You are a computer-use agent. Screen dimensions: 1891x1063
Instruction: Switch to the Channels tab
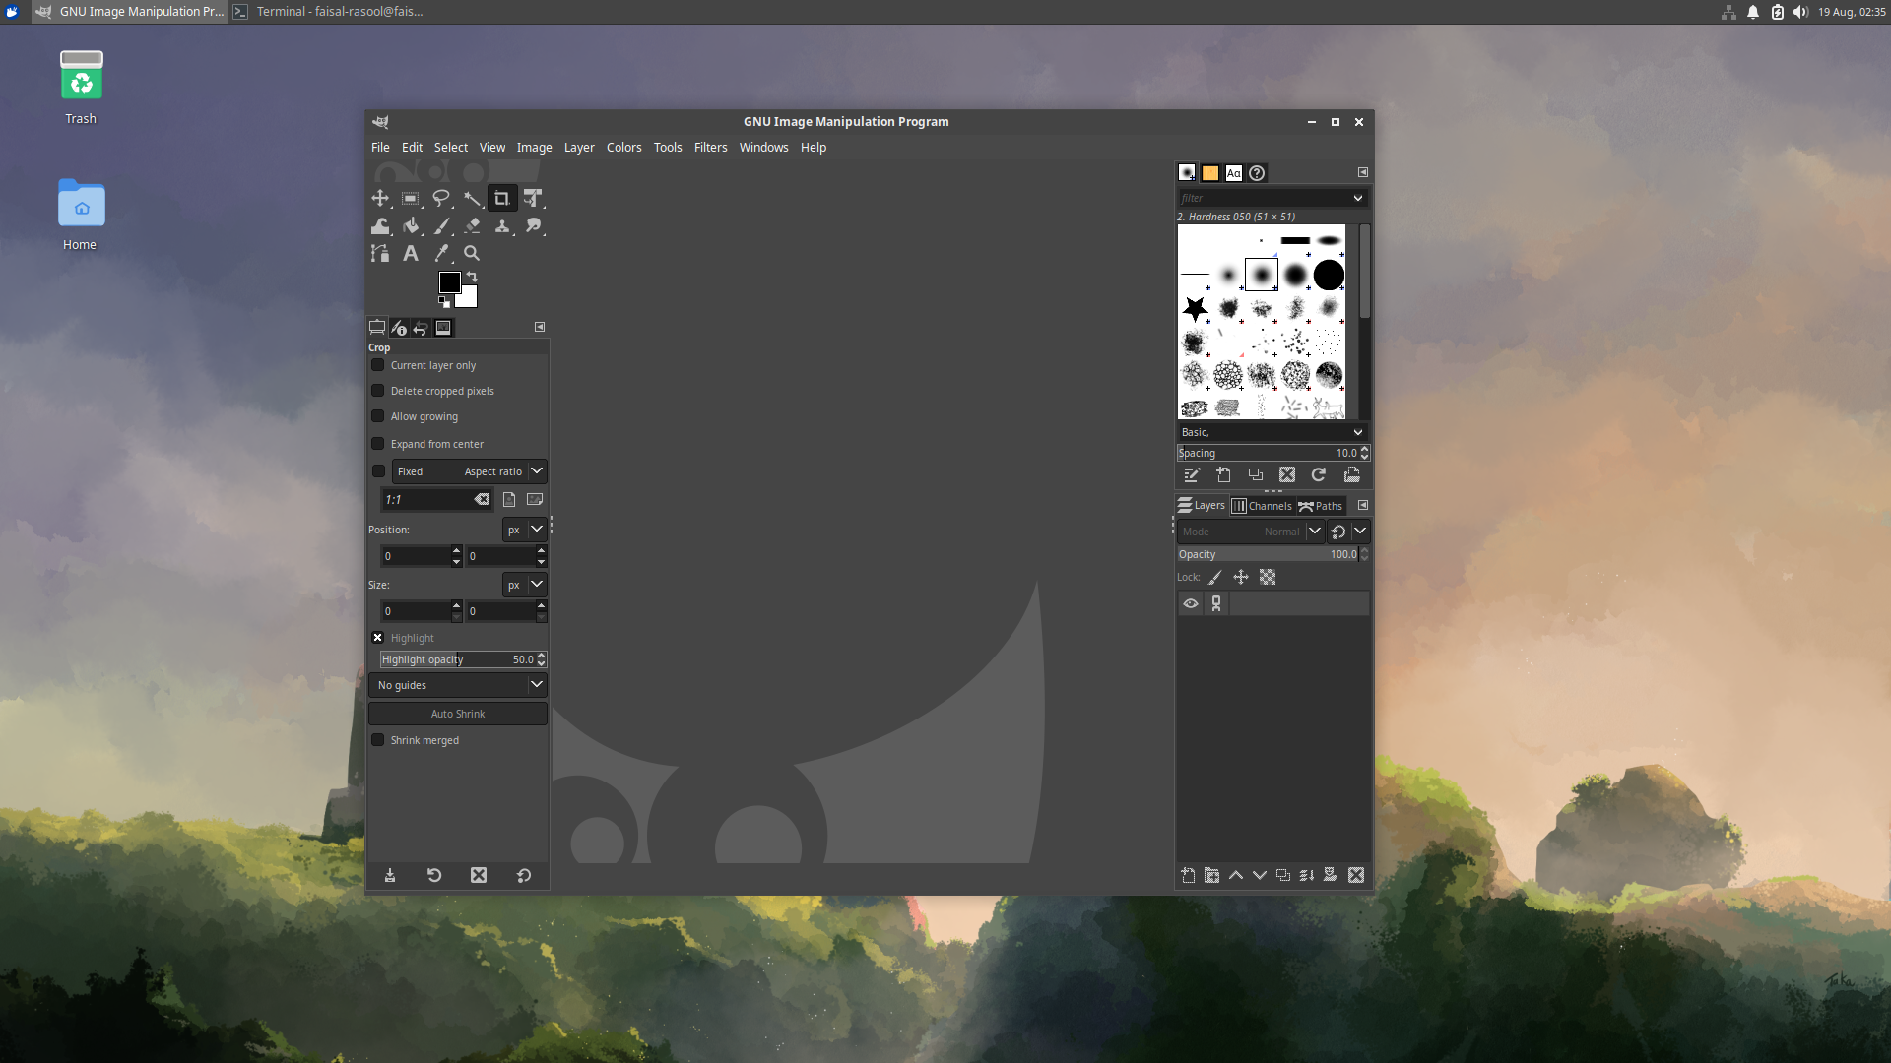(x=1262, y=505)
